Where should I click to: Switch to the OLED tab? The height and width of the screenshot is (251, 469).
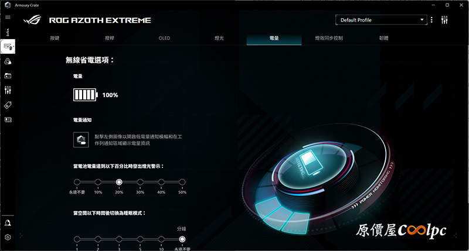pos(164,38)
